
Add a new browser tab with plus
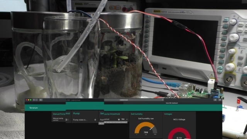coord(221,103)
